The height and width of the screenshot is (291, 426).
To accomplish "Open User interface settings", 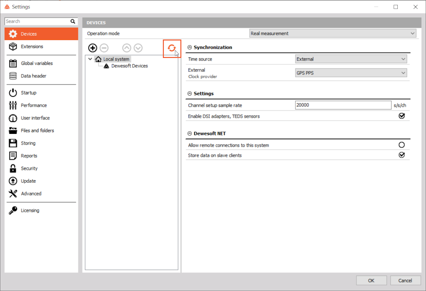I will click(x=41, y=118).
